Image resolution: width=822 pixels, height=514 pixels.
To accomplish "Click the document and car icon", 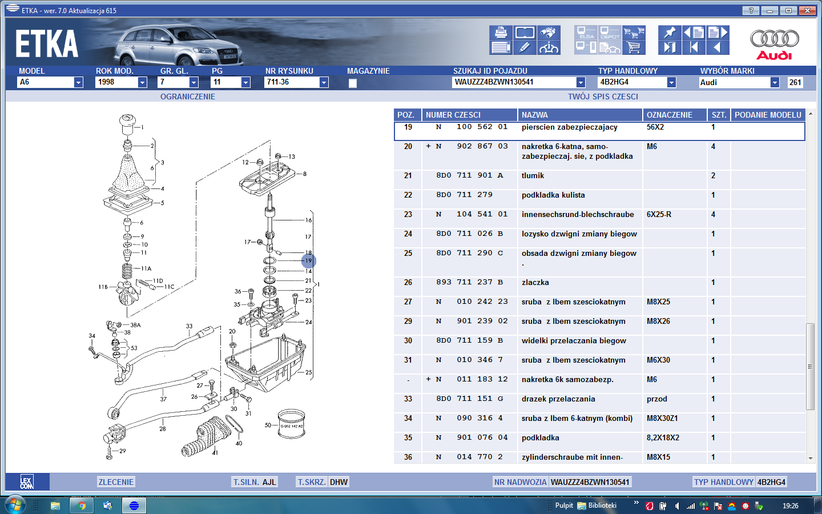I will (610, 47).
